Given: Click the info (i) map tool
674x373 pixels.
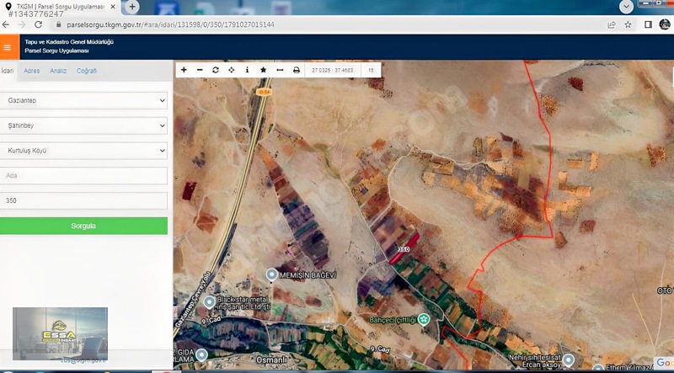Looking at the screenshot, I should (x=247, y=70).
